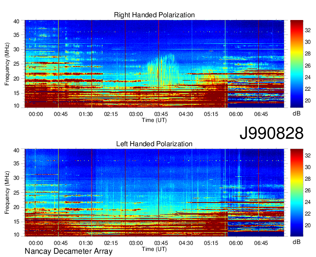Select the 06:00 time tick on Right Handed plot

click(x=236, y=114)
